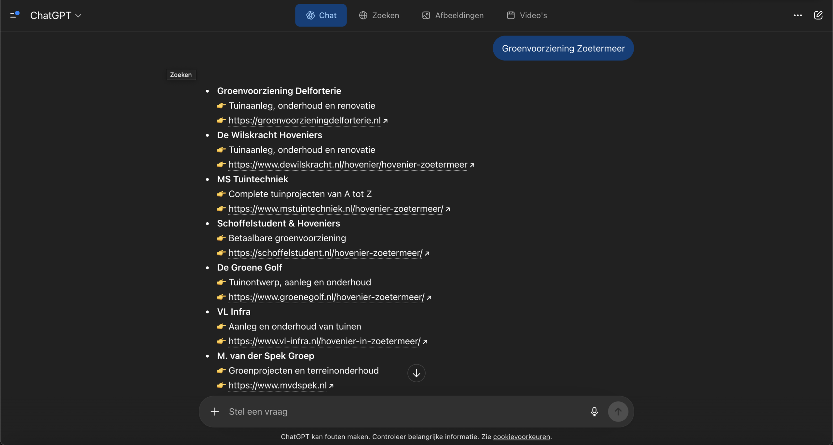Open the cookievoorkeuren link
The height and width of the screenshot is (445, 833).
(x=521, y=437)
